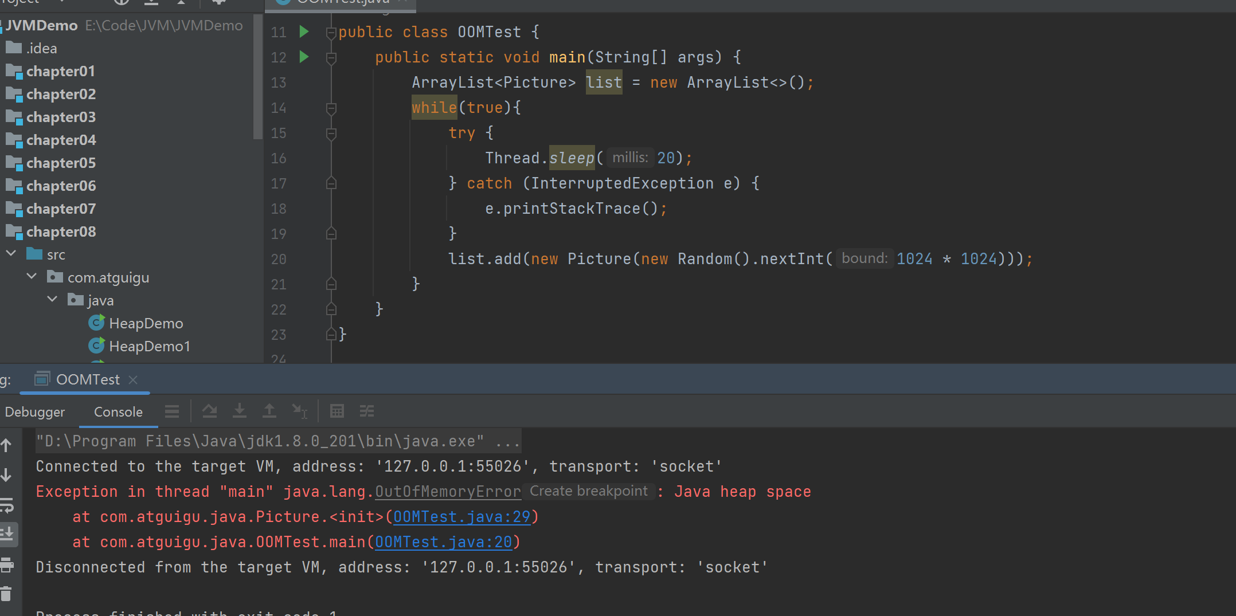Run main method via line 12 gutter arrow
Viewport: 1236px width, 616px height.
pyautogui.click(x=304, y=57)
